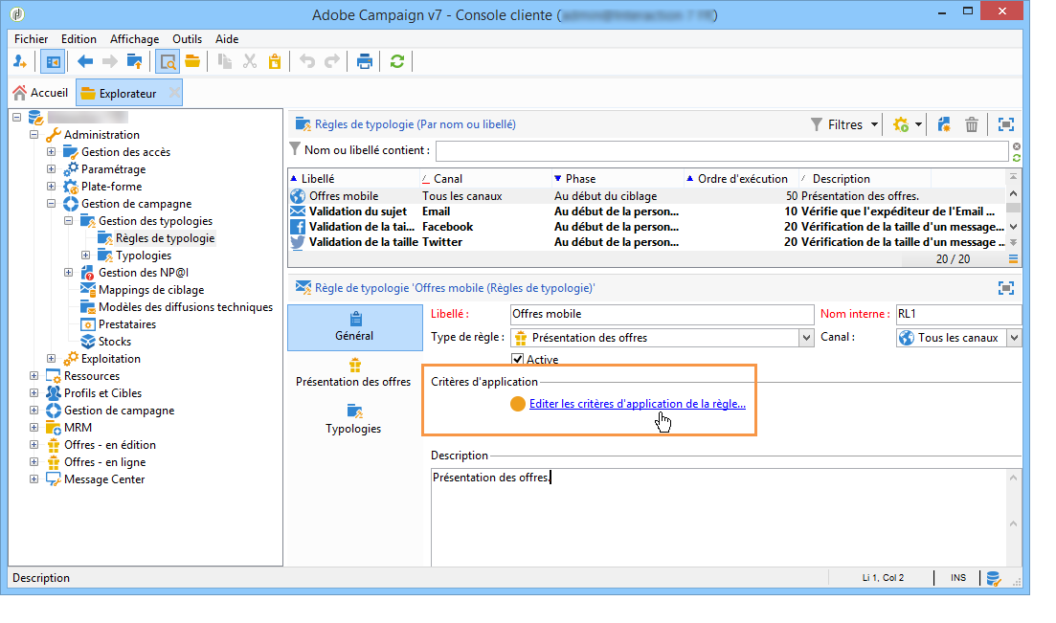Toggle the navigation tree display icon

tap(53, 62)
